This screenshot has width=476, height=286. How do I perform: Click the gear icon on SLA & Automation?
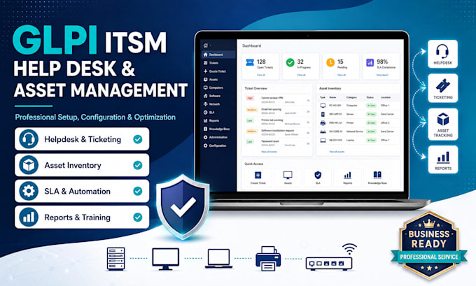29,191
